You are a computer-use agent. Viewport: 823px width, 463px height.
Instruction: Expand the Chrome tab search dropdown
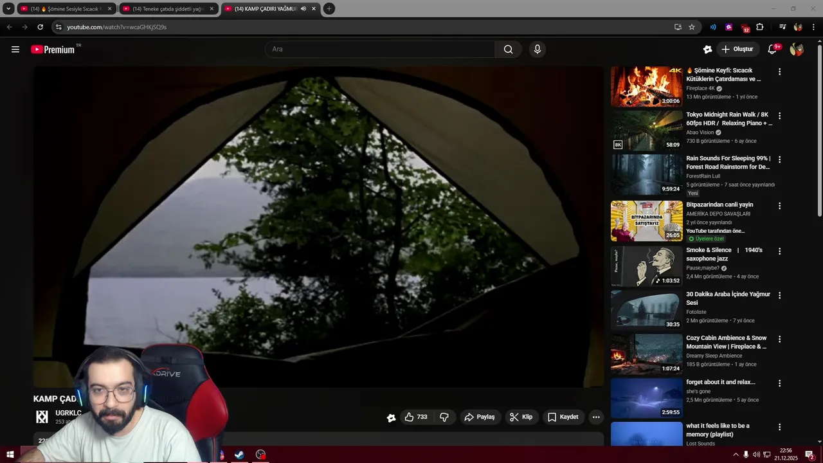8,8
